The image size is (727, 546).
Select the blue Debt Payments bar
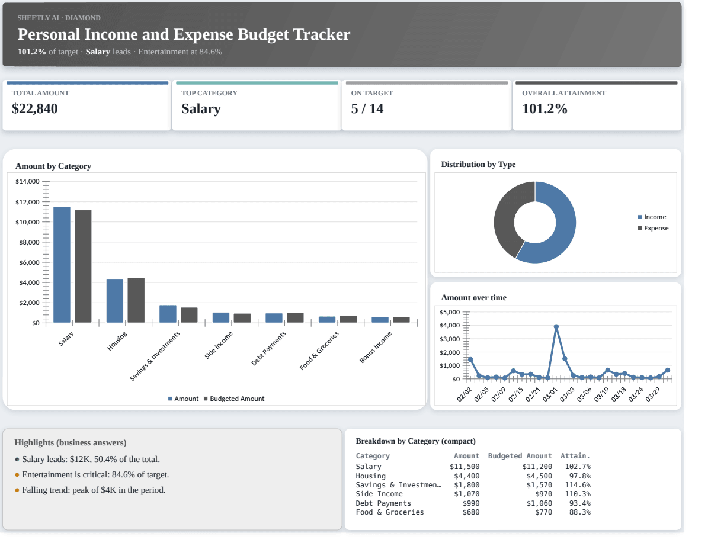(x=274, y=318)
